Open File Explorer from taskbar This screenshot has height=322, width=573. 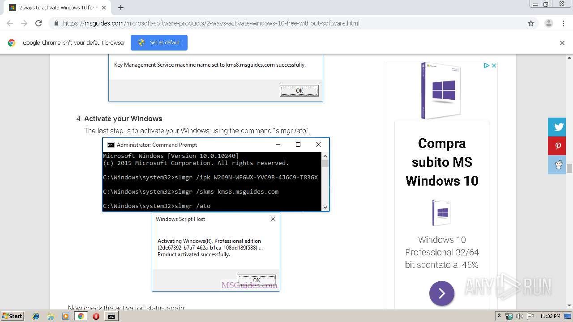[51, 316]
